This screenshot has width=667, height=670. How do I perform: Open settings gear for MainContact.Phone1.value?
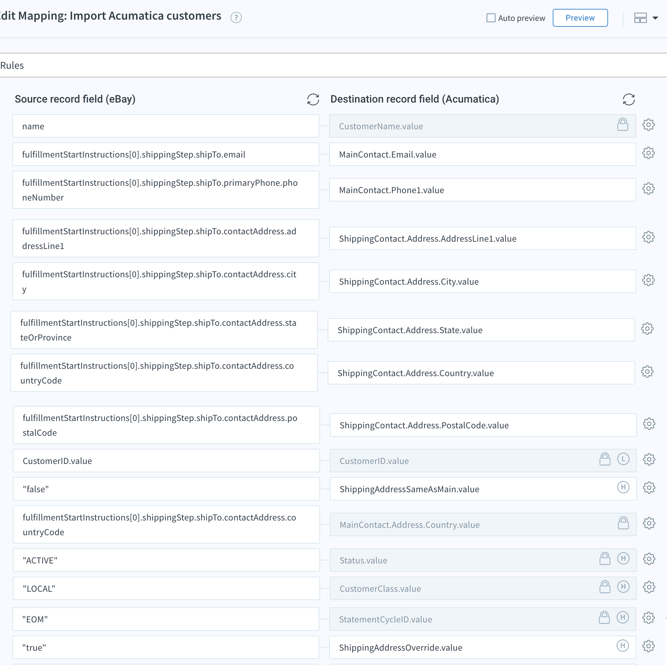(648, 189)
